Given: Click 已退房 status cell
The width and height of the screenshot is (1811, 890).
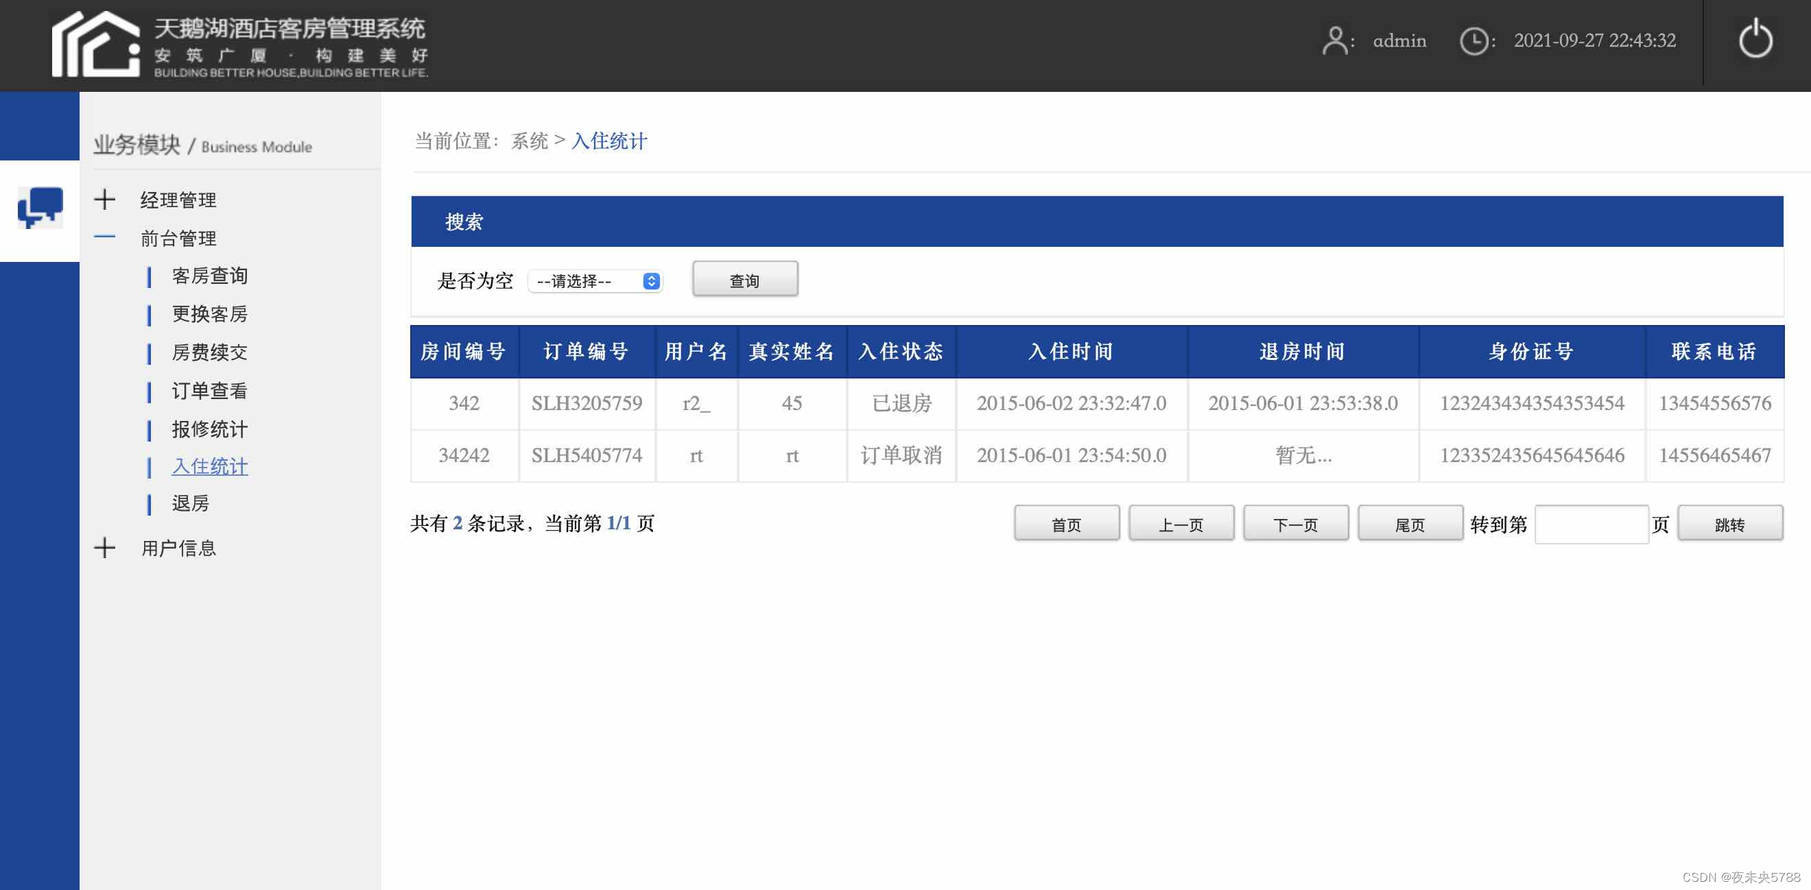Looking at the screenshot, I should pyautogui.click(x=901, y=403).
